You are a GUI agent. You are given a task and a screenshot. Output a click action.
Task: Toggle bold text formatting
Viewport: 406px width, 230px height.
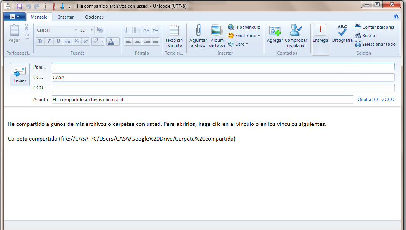coord(40,41)
